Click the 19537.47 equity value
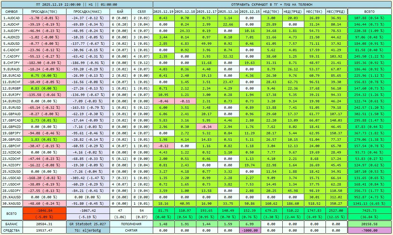The image size is (393, 235). pyautogui.click(x=45, y=231)
